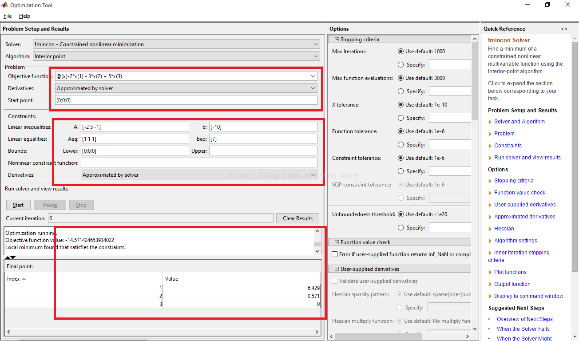Click the Max iterations Specify input field
This screenshot has width=579, height=341.
pyautogui.click(x=450, y=65)
